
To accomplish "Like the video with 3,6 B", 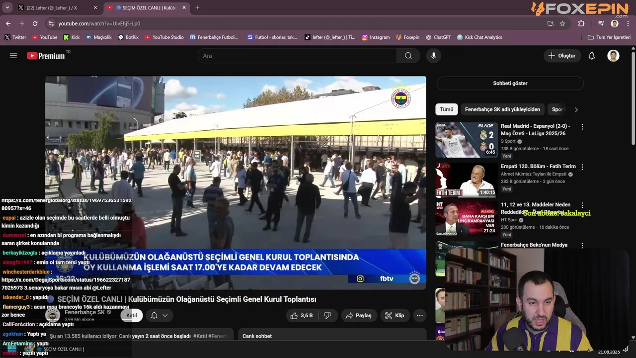I will [x=302, y=315].
